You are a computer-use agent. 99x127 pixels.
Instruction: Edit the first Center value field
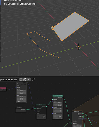[22, 91]
